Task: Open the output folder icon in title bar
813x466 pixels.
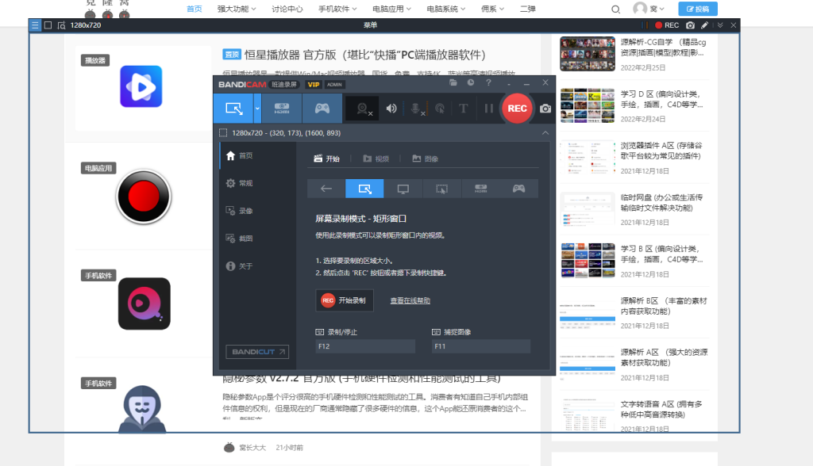Action: (x=453, y=82)
